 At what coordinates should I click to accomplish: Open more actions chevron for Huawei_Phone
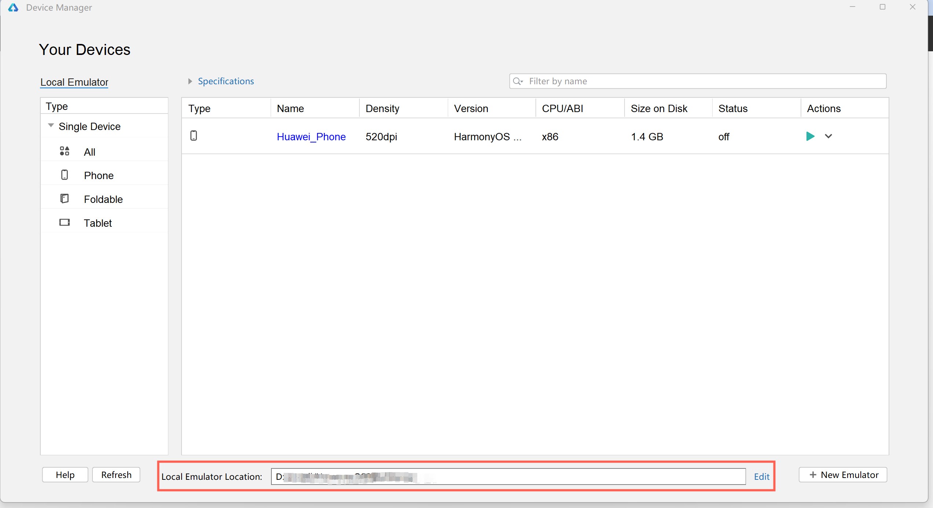click(828, 136)
